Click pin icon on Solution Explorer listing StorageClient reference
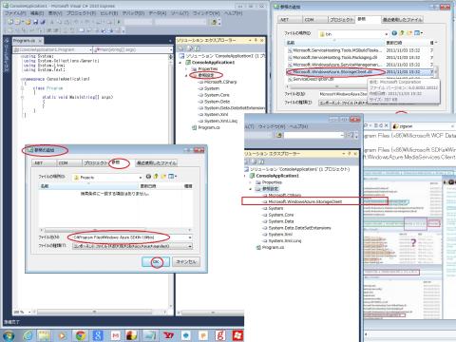 [x=350, y=154]
